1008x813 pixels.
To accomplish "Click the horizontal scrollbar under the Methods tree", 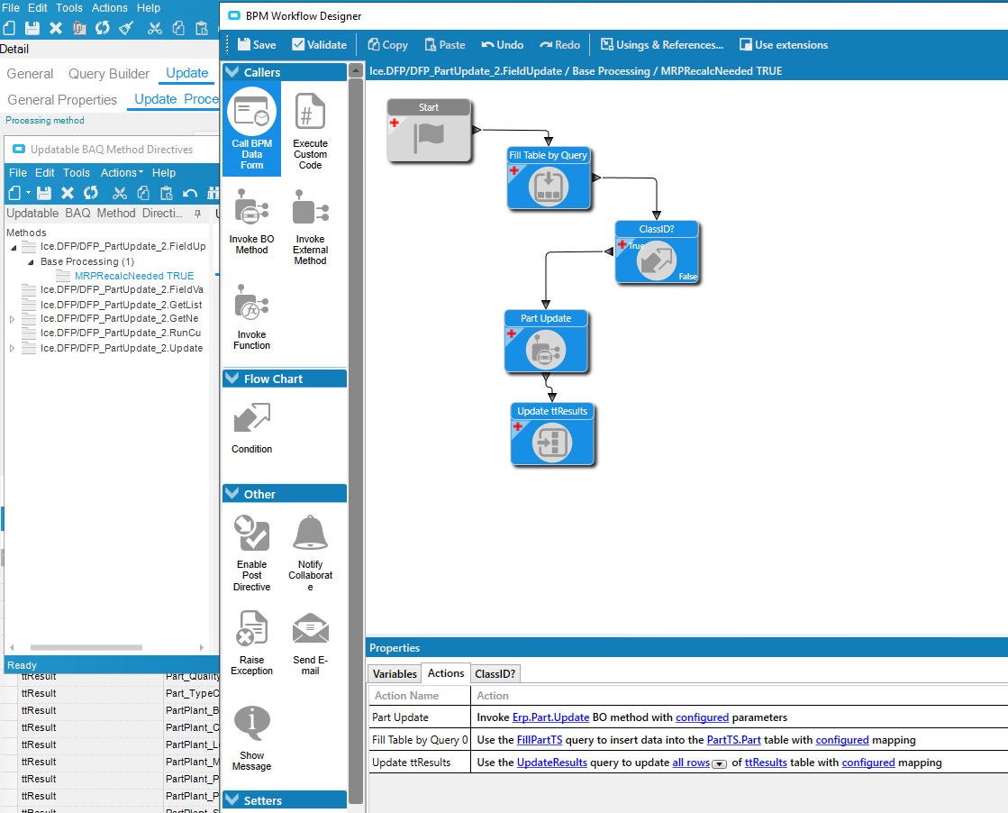I will tap(86, 648).
